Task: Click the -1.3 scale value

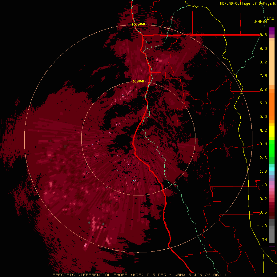Action: [262, 226]
